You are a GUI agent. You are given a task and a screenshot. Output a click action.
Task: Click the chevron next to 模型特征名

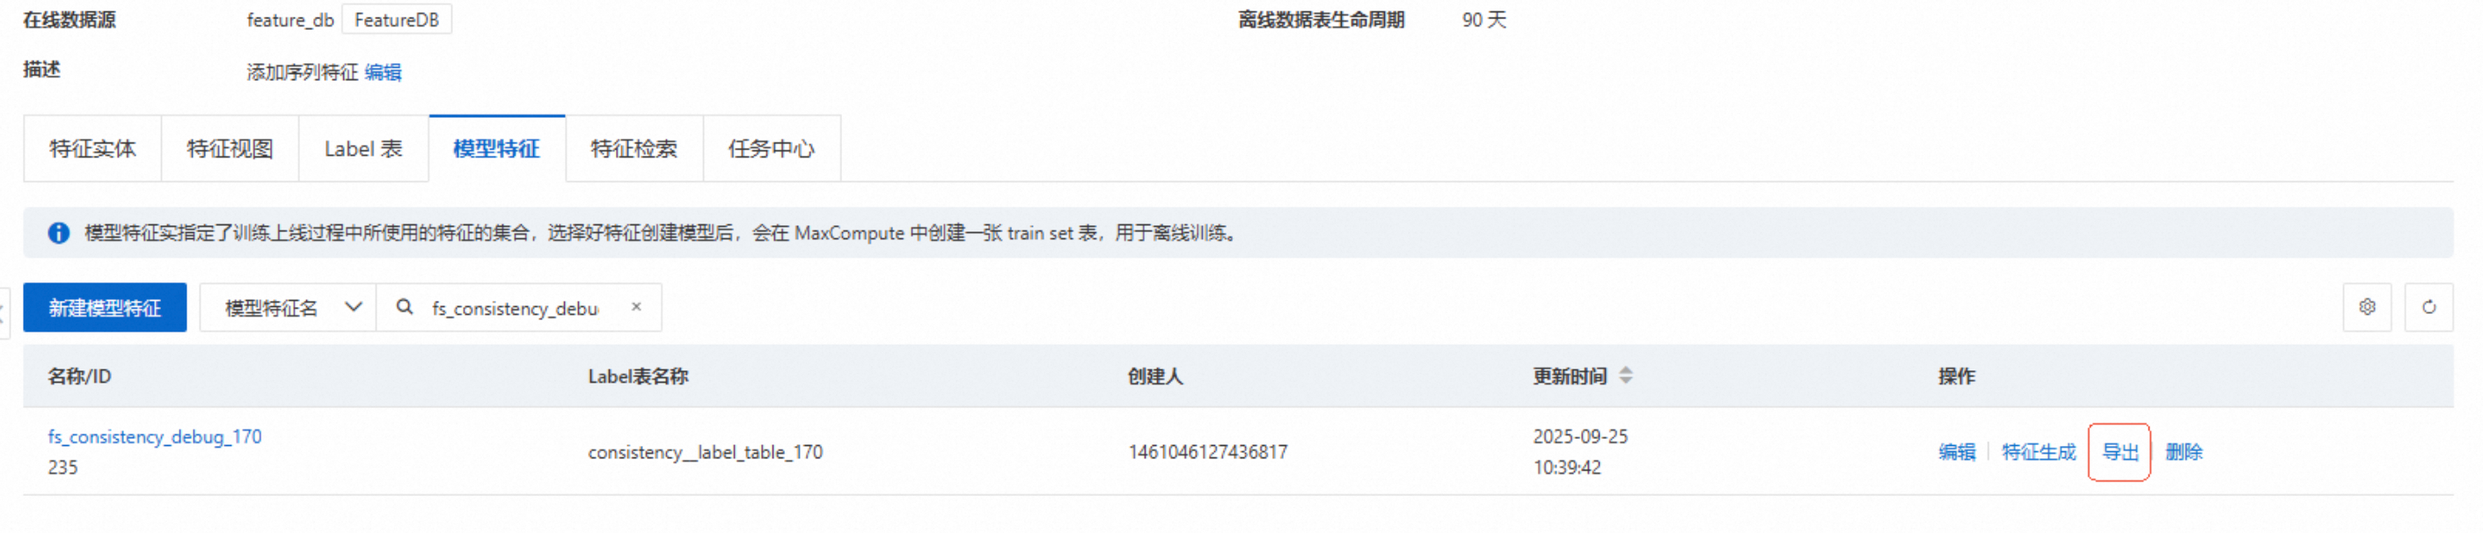354,308
